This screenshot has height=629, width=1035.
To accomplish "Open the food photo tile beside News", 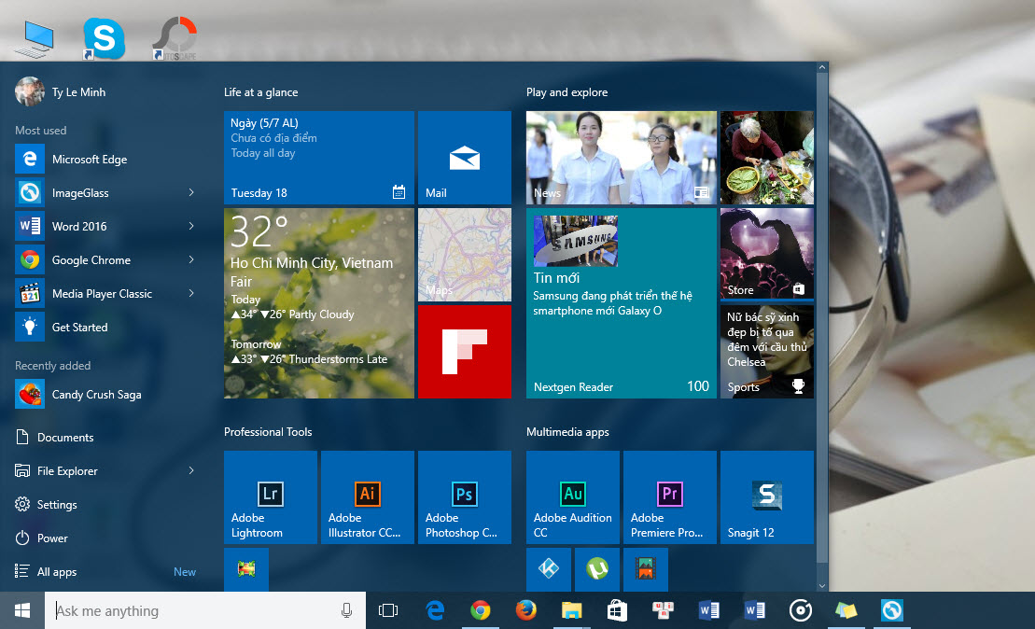I will pos(767,158).
